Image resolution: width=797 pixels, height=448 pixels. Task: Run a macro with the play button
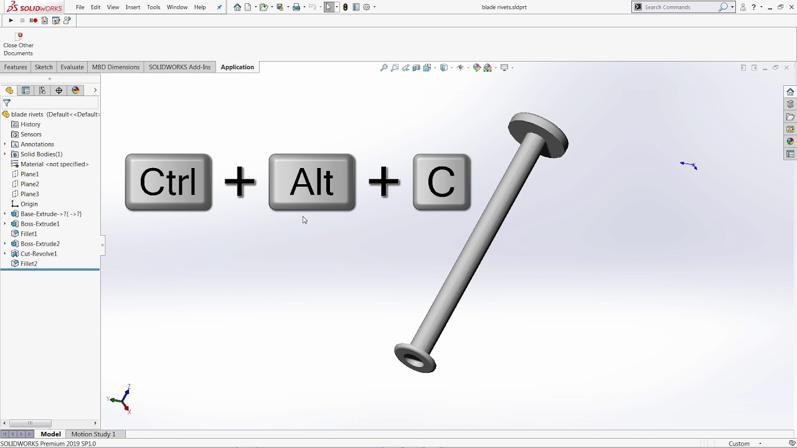[11, 20]
